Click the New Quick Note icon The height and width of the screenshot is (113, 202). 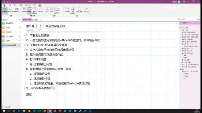tap(79, 10)
